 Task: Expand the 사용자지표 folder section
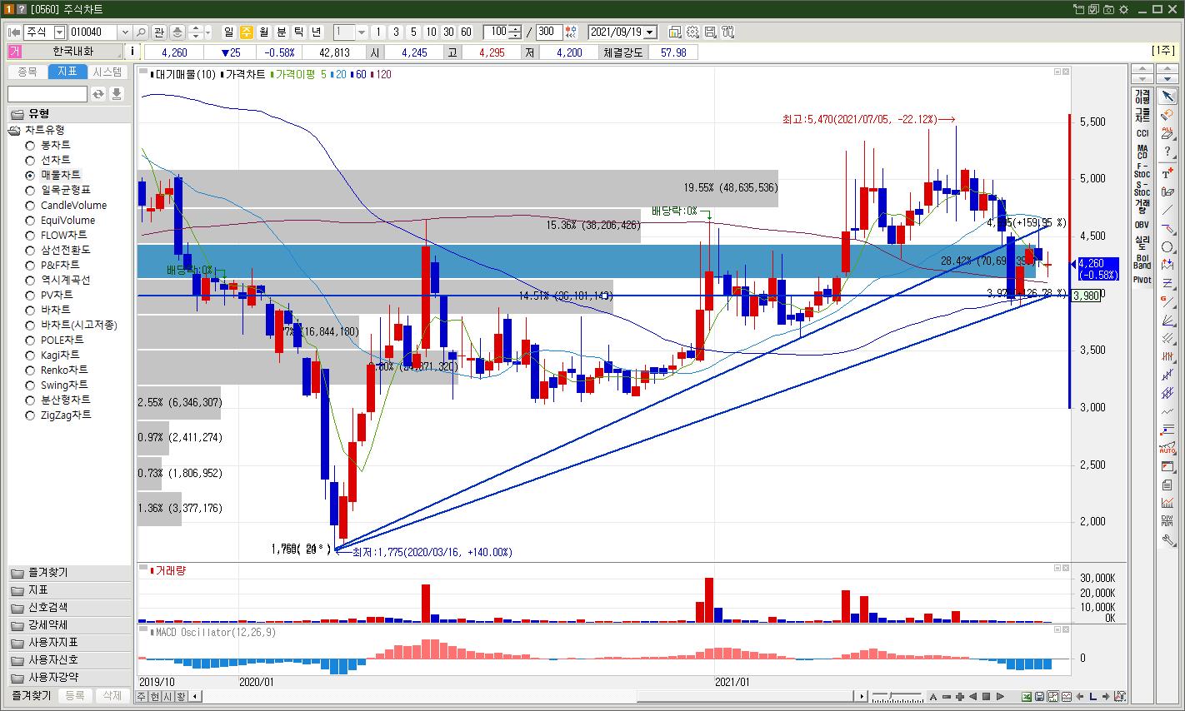[69, 643]
